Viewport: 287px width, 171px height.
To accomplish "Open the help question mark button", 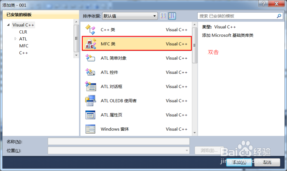I will [264, 3].
